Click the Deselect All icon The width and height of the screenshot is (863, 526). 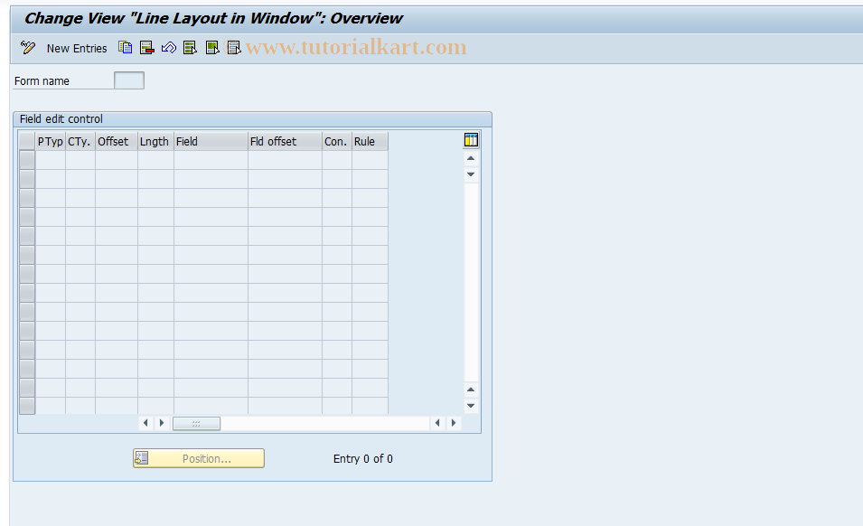[234, 48]
